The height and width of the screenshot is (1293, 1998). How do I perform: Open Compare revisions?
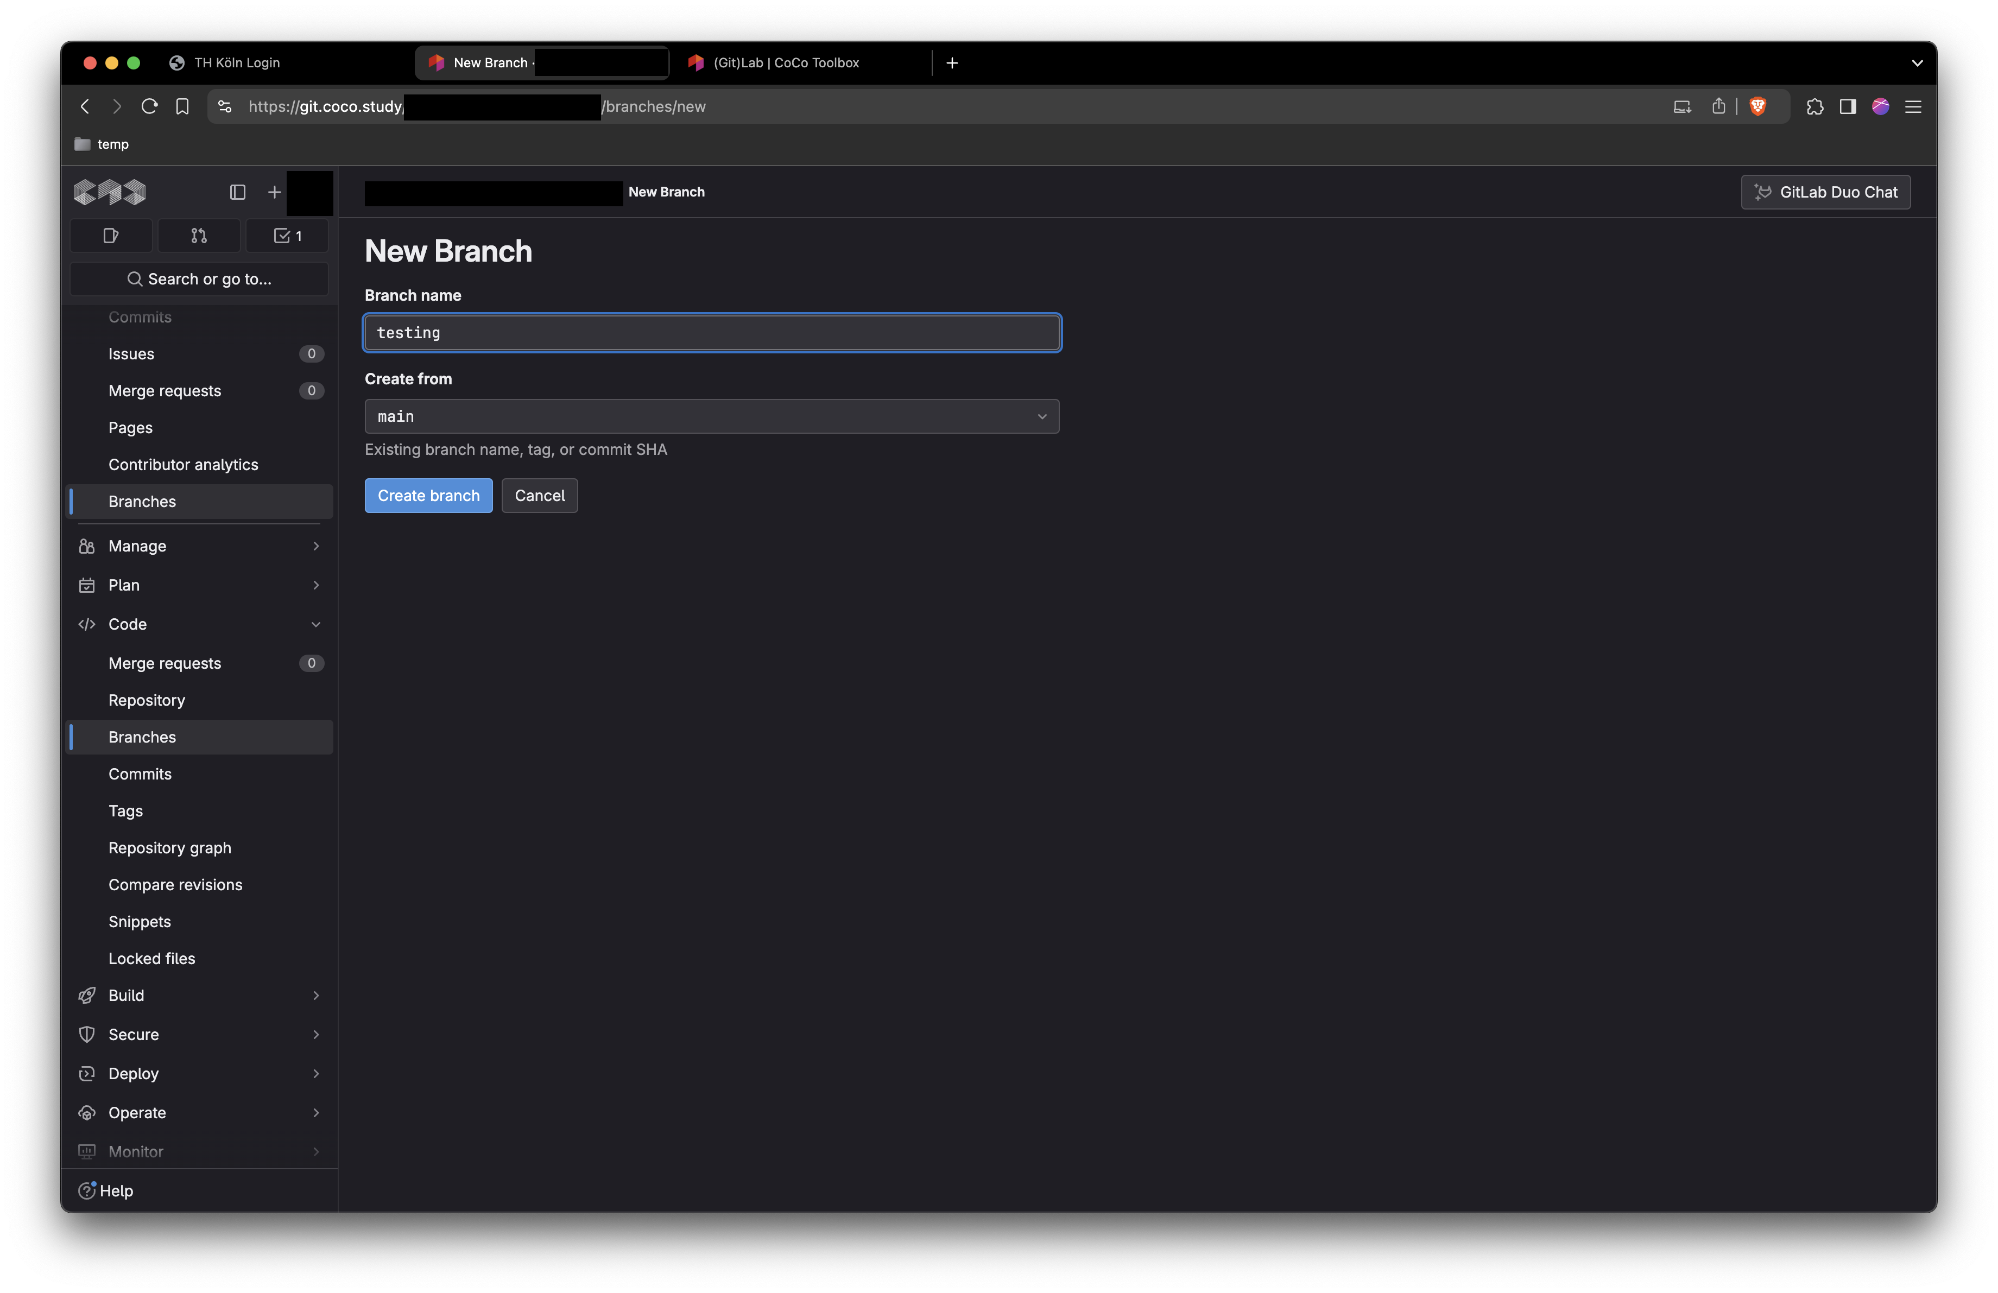coord(199,884)
